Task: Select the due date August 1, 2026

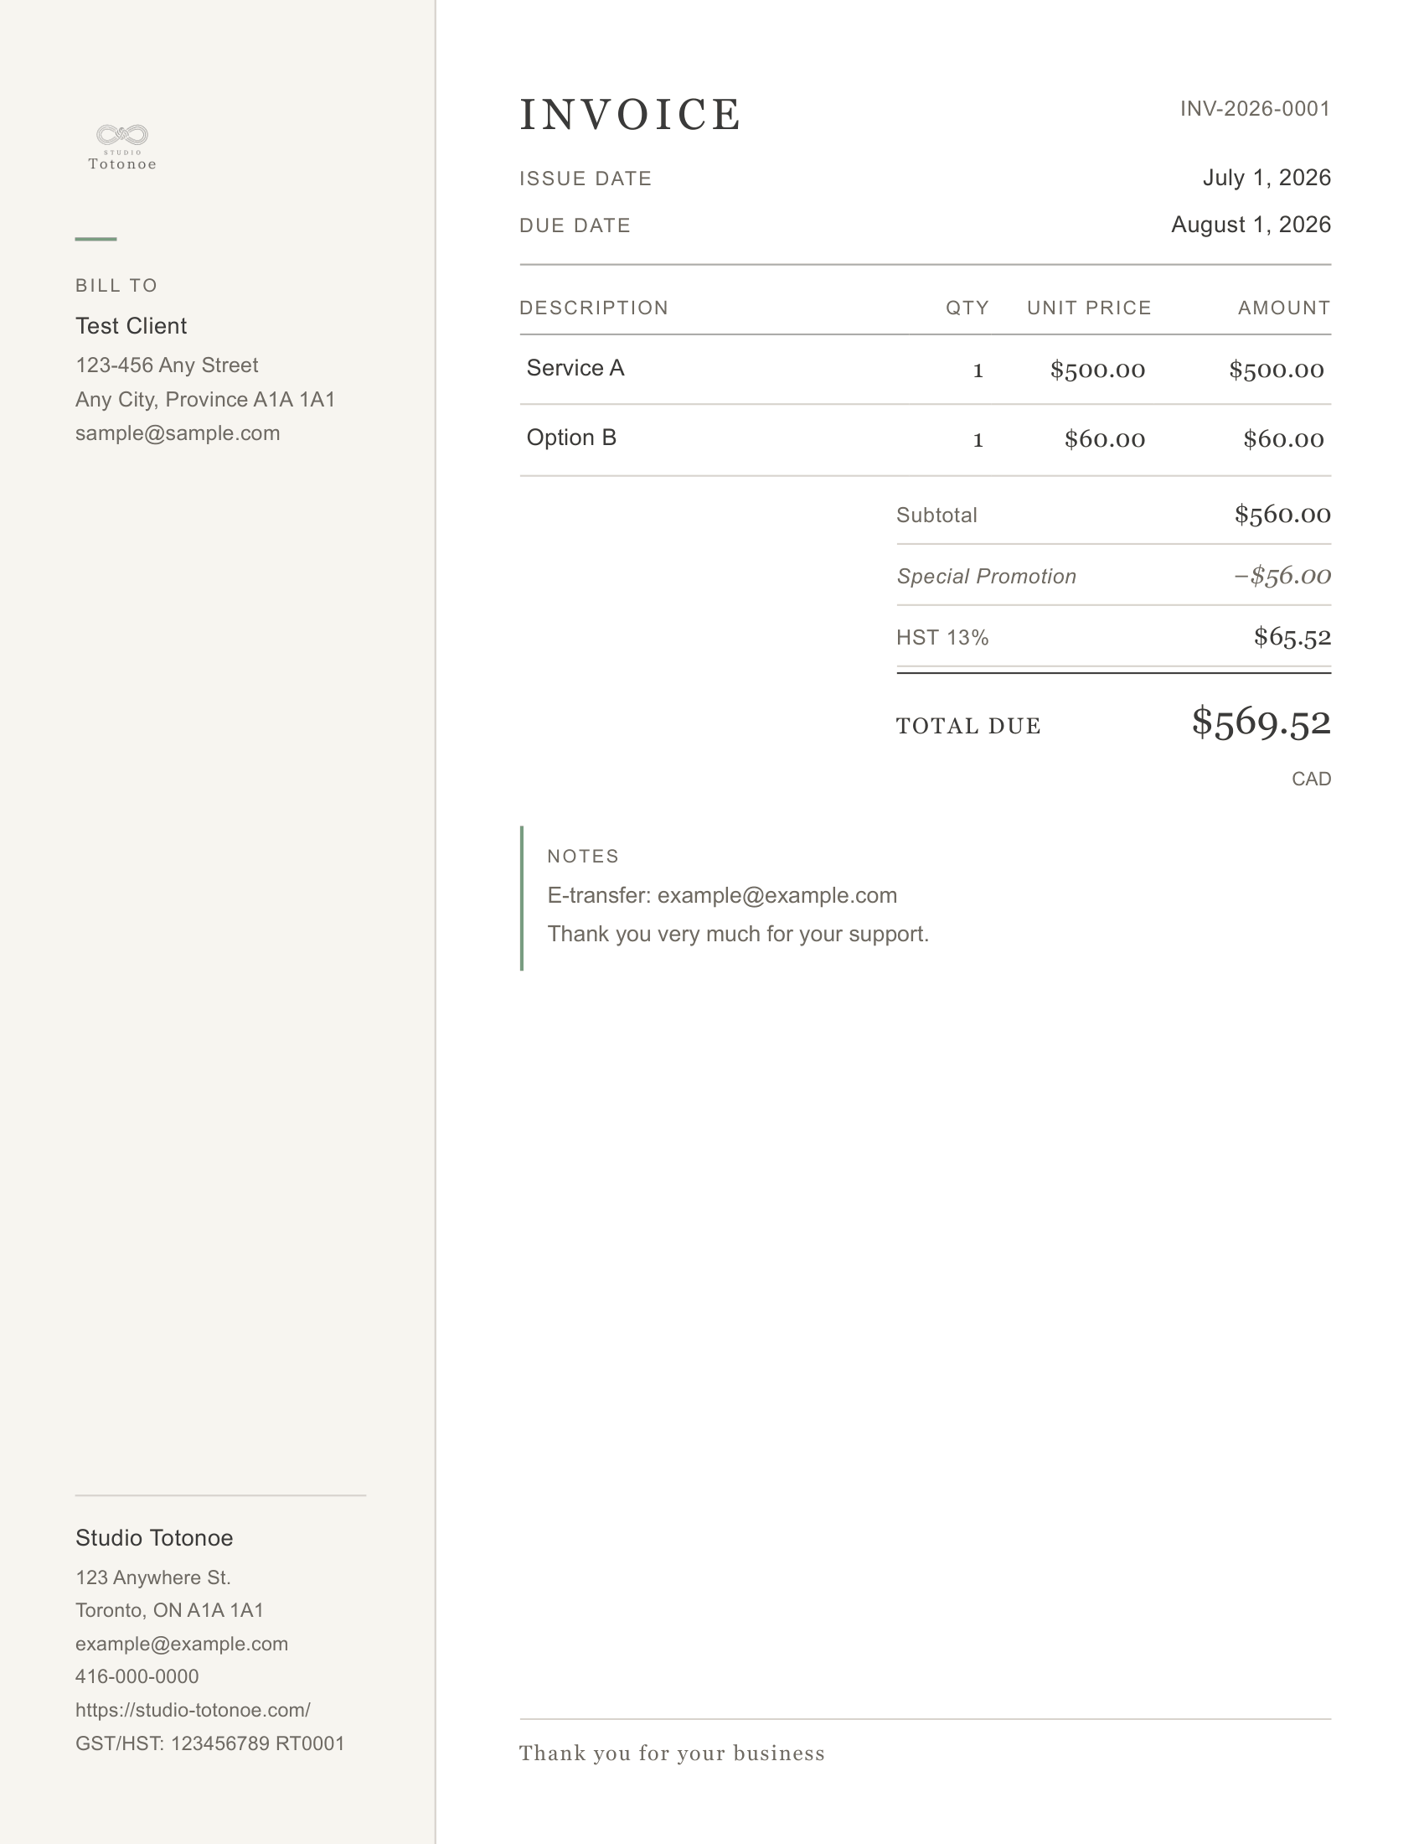Action: (x=1251, y=225)
